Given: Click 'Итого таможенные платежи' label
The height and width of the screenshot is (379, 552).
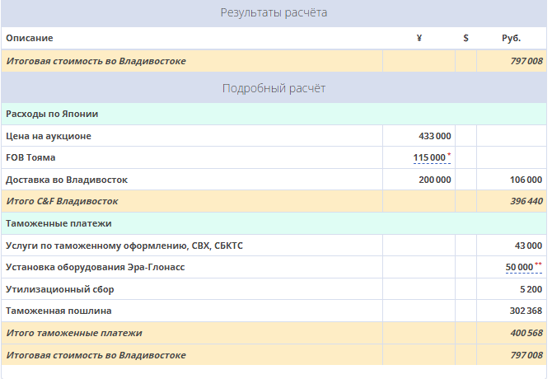Looking at the screenshot, I should pyautogui.click(x=74, y=333).
